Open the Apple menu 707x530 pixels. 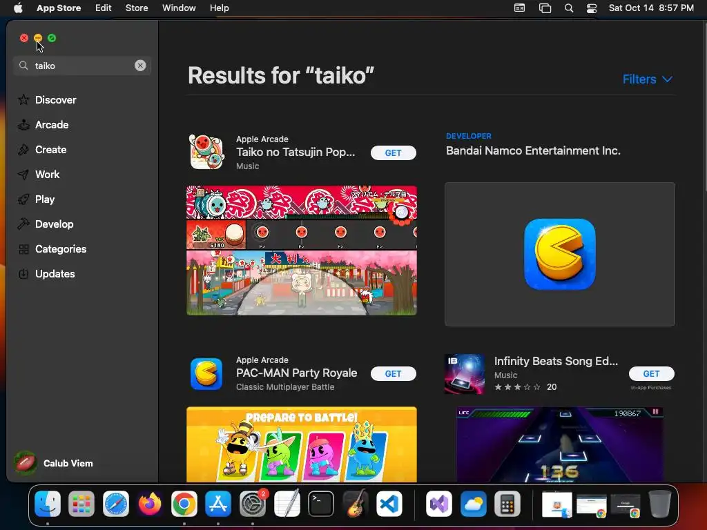(x=18, y=8)
